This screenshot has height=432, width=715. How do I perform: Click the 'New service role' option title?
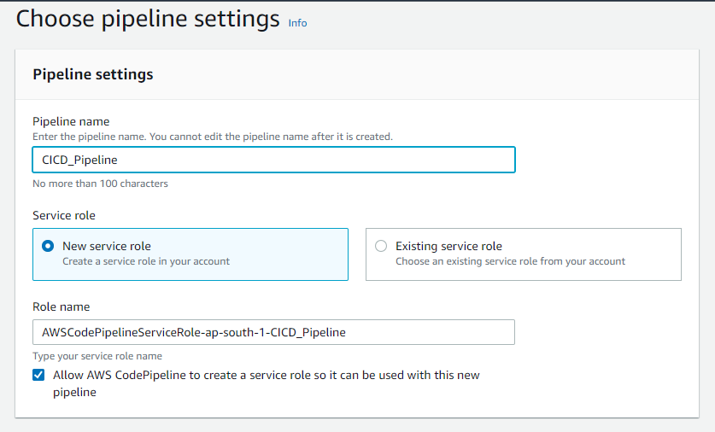pyautogui.click(x=107, y=246)
